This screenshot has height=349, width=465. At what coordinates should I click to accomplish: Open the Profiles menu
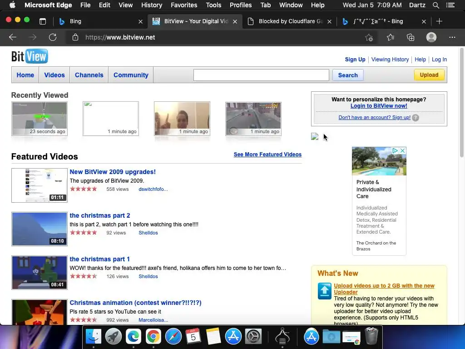pyautogui.click(x=241, y=5)
